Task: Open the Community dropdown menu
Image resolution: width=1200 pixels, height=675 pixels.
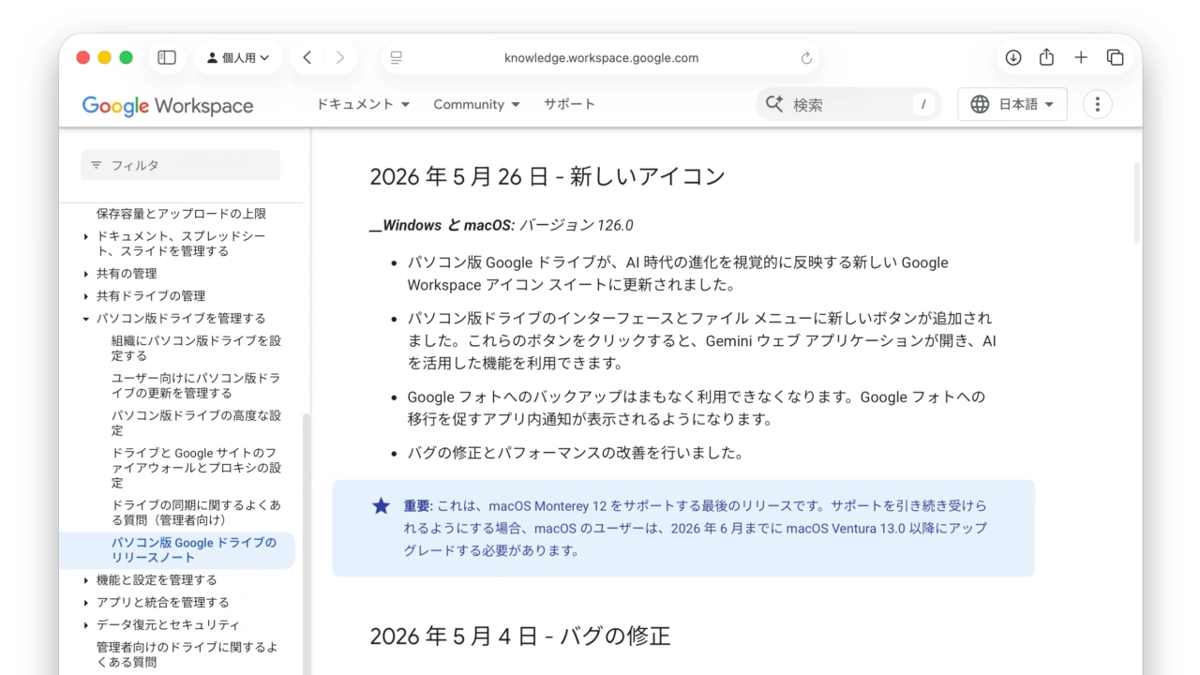Action: point(476,104)
